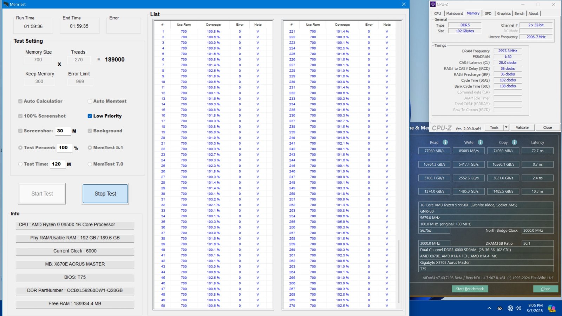The height and width of the screenshot is (316, 562).
Task: Click the Note column header in right list
Action: click(x=387, y=25)
